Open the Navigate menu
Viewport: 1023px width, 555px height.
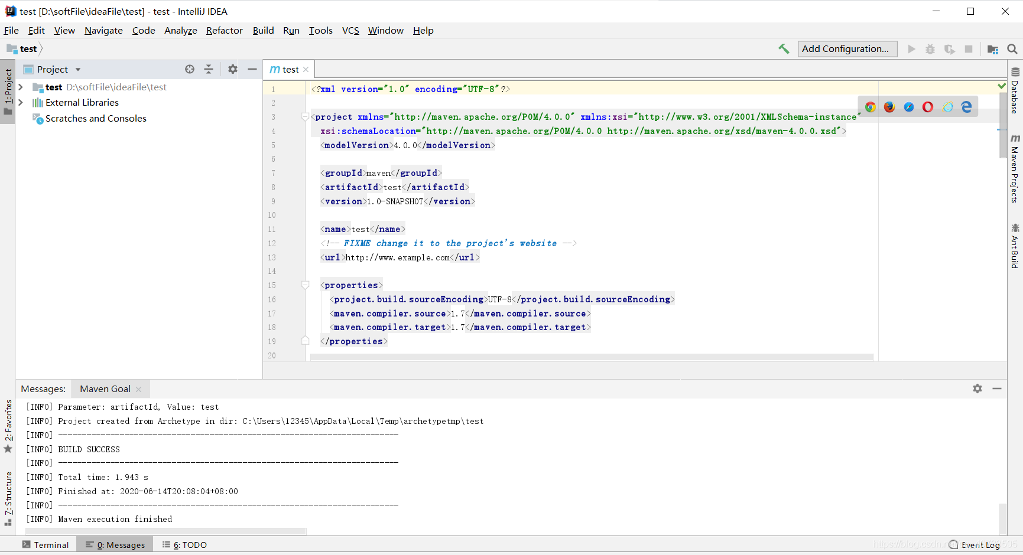click(x=103, y=31)
